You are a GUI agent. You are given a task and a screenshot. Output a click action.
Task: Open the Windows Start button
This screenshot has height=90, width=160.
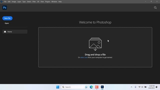[x=58, y=87]
